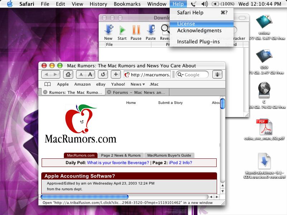Open the Yahoo! bookmark
Image resolution: width=287 pixels, height=215 pixels.
point(118,84)
